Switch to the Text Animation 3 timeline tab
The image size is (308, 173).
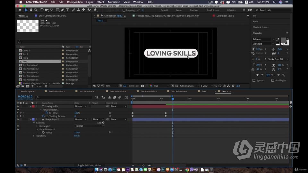click(x=118, y=91)
